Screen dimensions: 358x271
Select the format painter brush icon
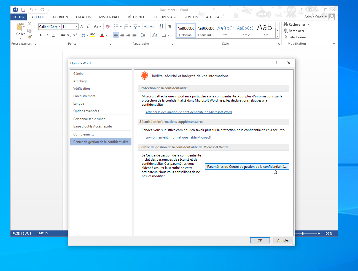[x=29, y=36]
